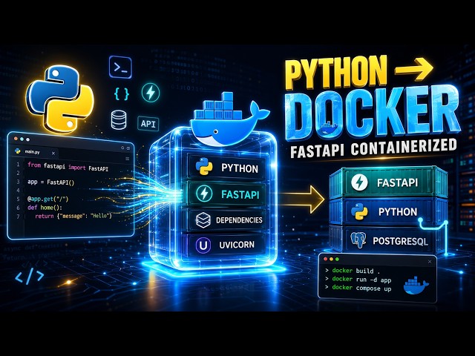Click the "def home():" line
The image size is (475, 356).
(45, 208)
